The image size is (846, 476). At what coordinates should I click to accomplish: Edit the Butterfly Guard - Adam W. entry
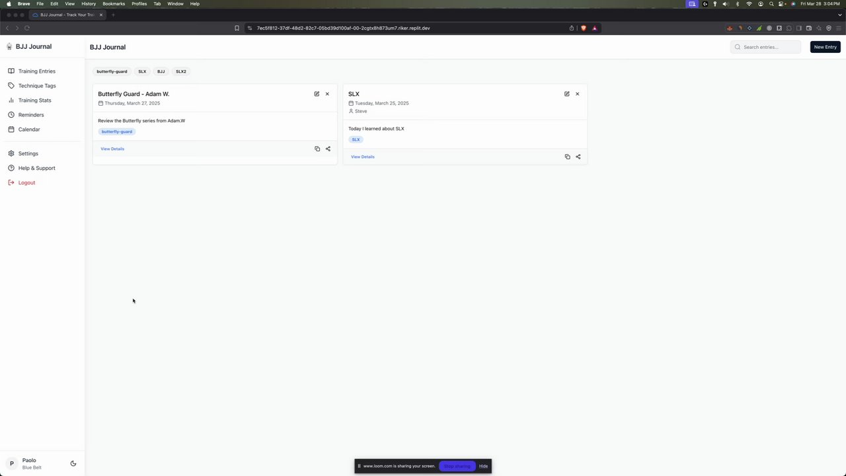tap(317, 94)
